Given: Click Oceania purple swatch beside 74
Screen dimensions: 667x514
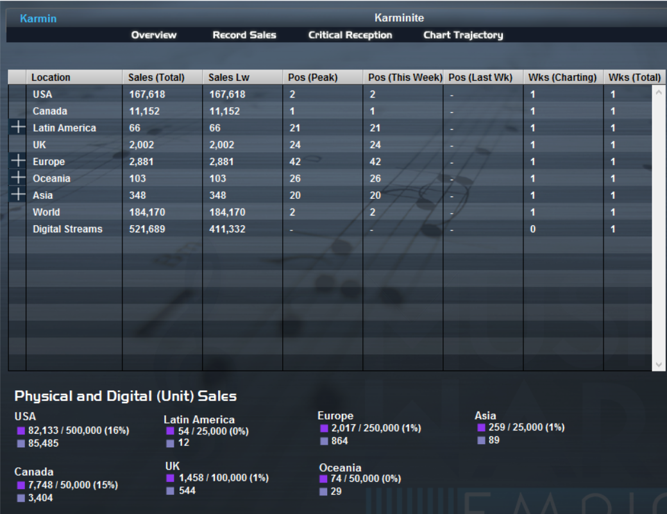Looking at the screenshot, I should 323,479.
